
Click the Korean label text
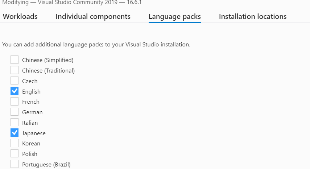coord(31,144)
